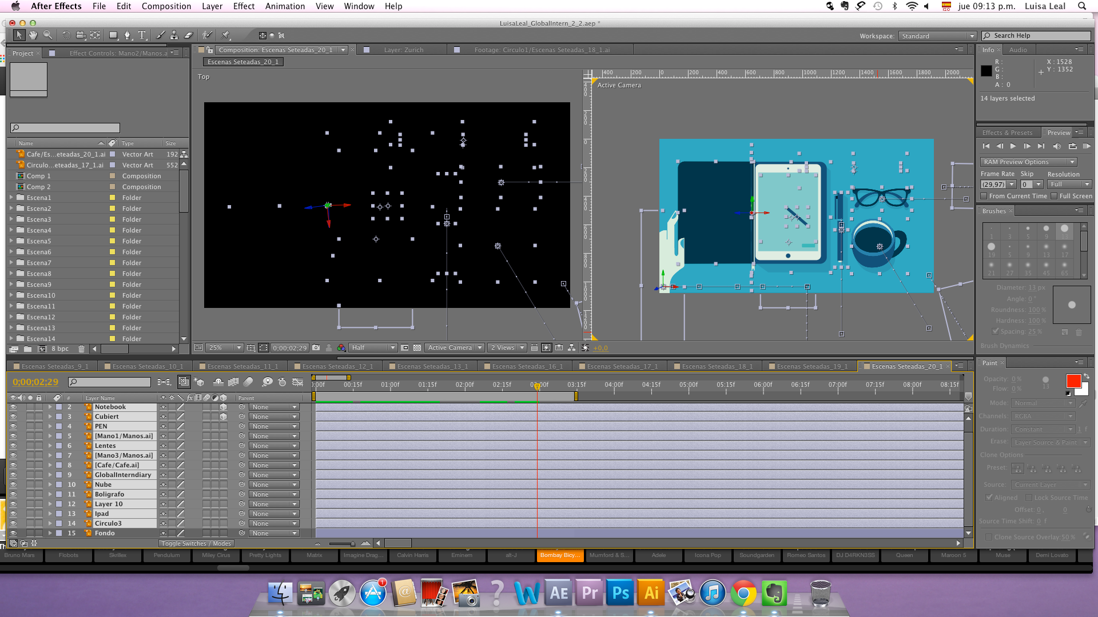Click the Show Channel RGB icon
The width and height of the screenshot is (1098, 617).
pos(341,347)
